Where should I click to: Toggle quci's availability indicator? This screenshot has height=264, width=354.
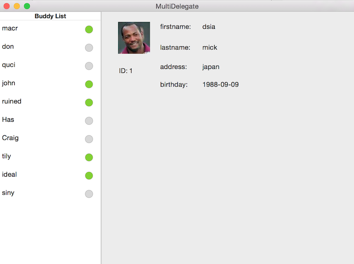pyautogui.click(x=89, y=66)
